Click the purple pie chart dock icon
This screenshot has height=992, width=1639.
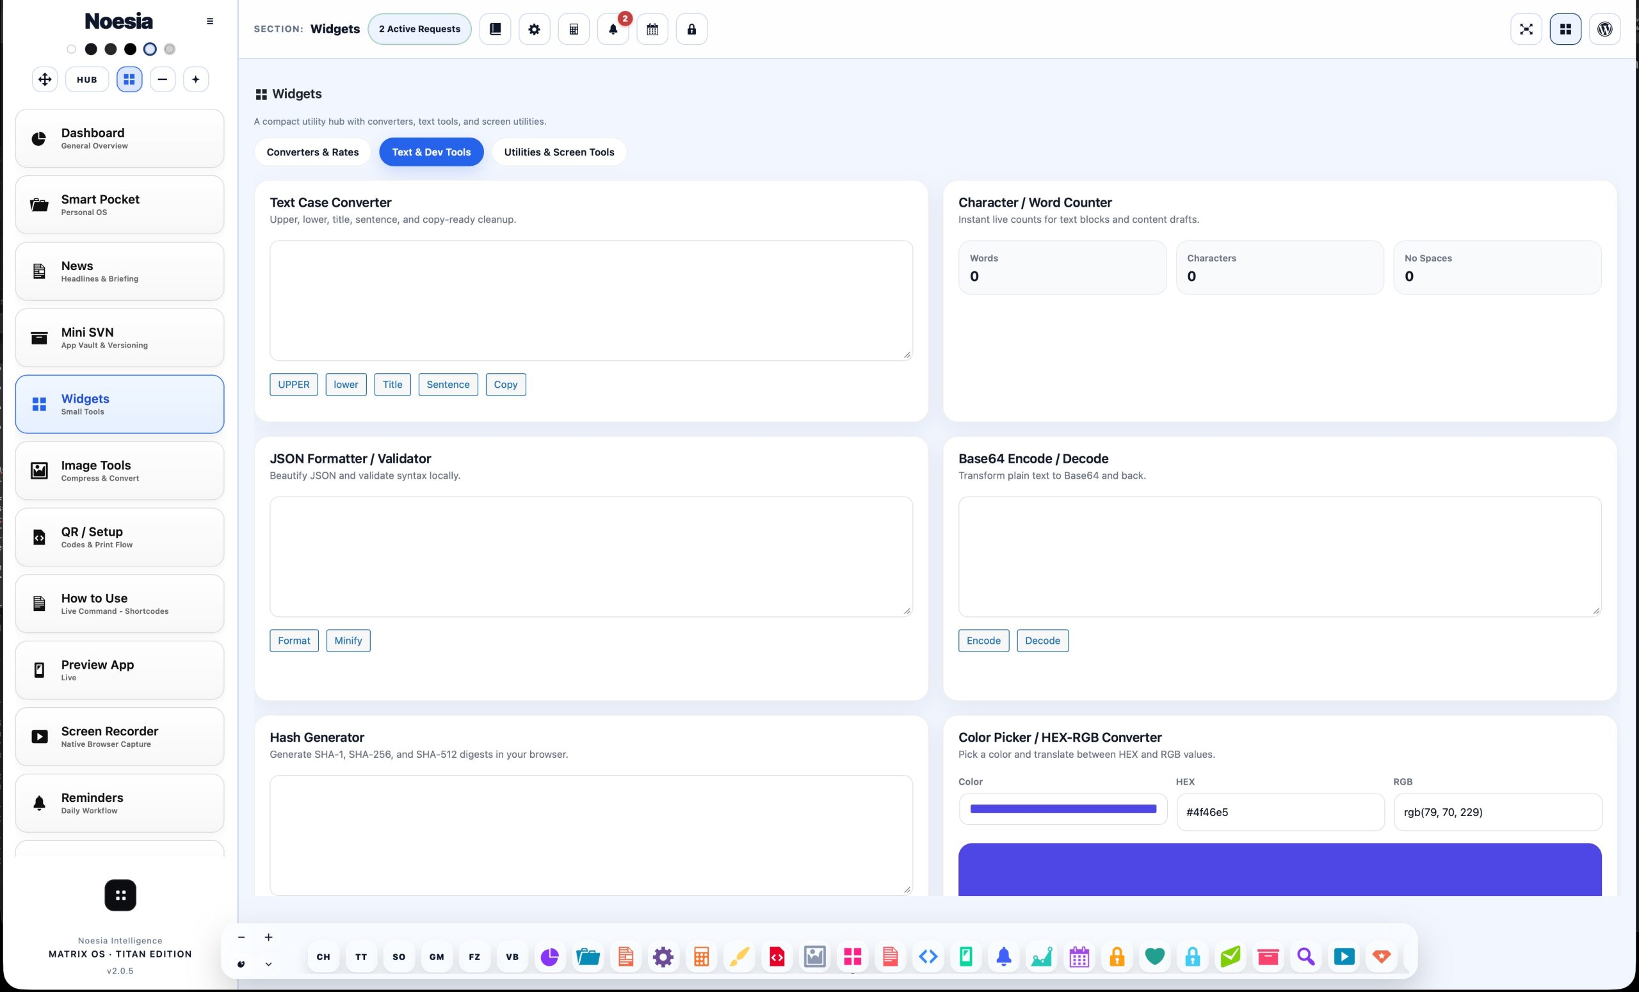coord(549,957)
